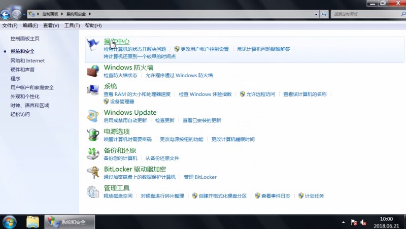Select 外观和个性化 in sidebar
Viewport: 406px width, 229px height.
pos(25,96)
